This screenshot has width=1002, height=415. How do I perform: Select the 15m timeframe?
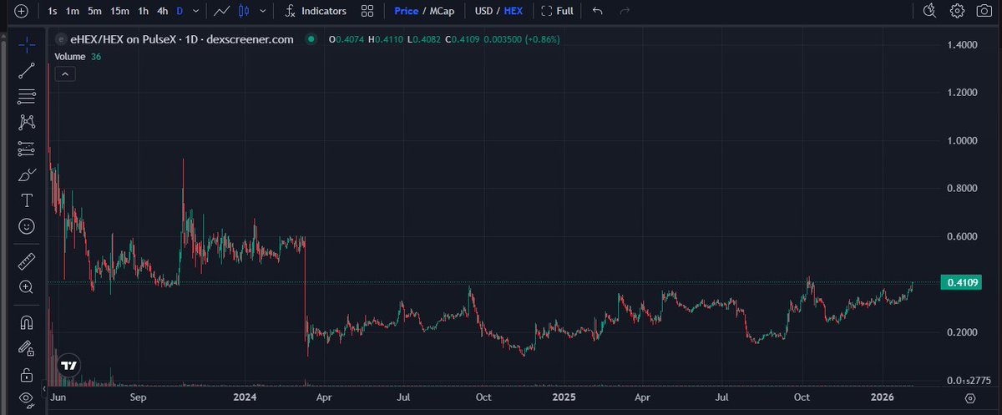[120, 12]
